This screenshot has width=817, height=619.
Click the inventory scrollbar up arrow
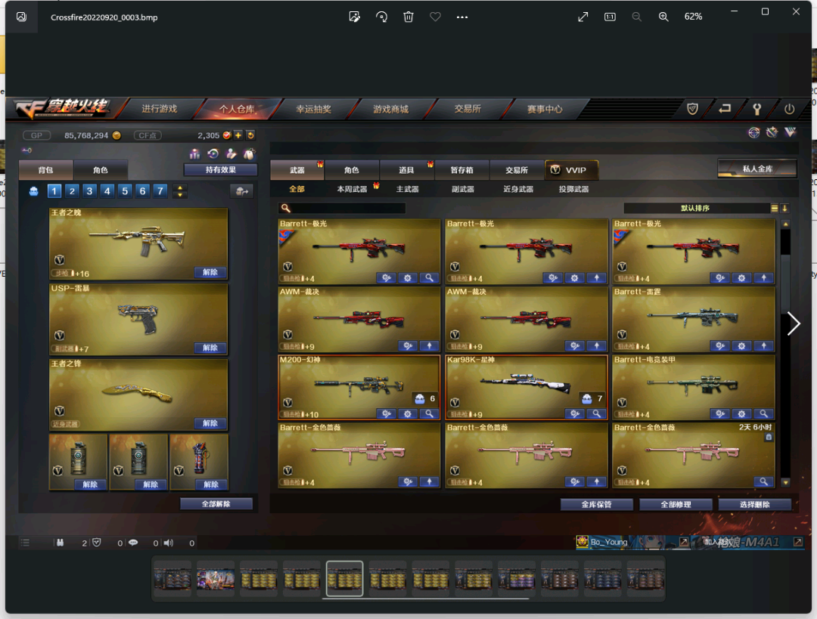pyautogui.click(x=786, y=224)
